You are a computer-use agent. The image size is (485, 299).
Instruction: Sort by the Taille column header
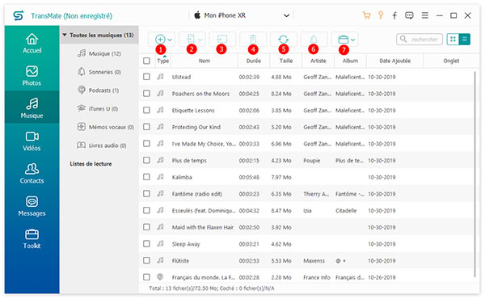pos(286,61)
